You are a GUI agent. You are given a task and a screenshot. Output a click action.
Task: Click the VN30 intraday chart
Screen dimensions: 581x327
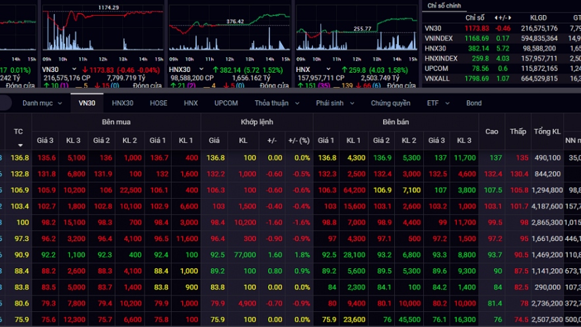click(x=102, y=30)
